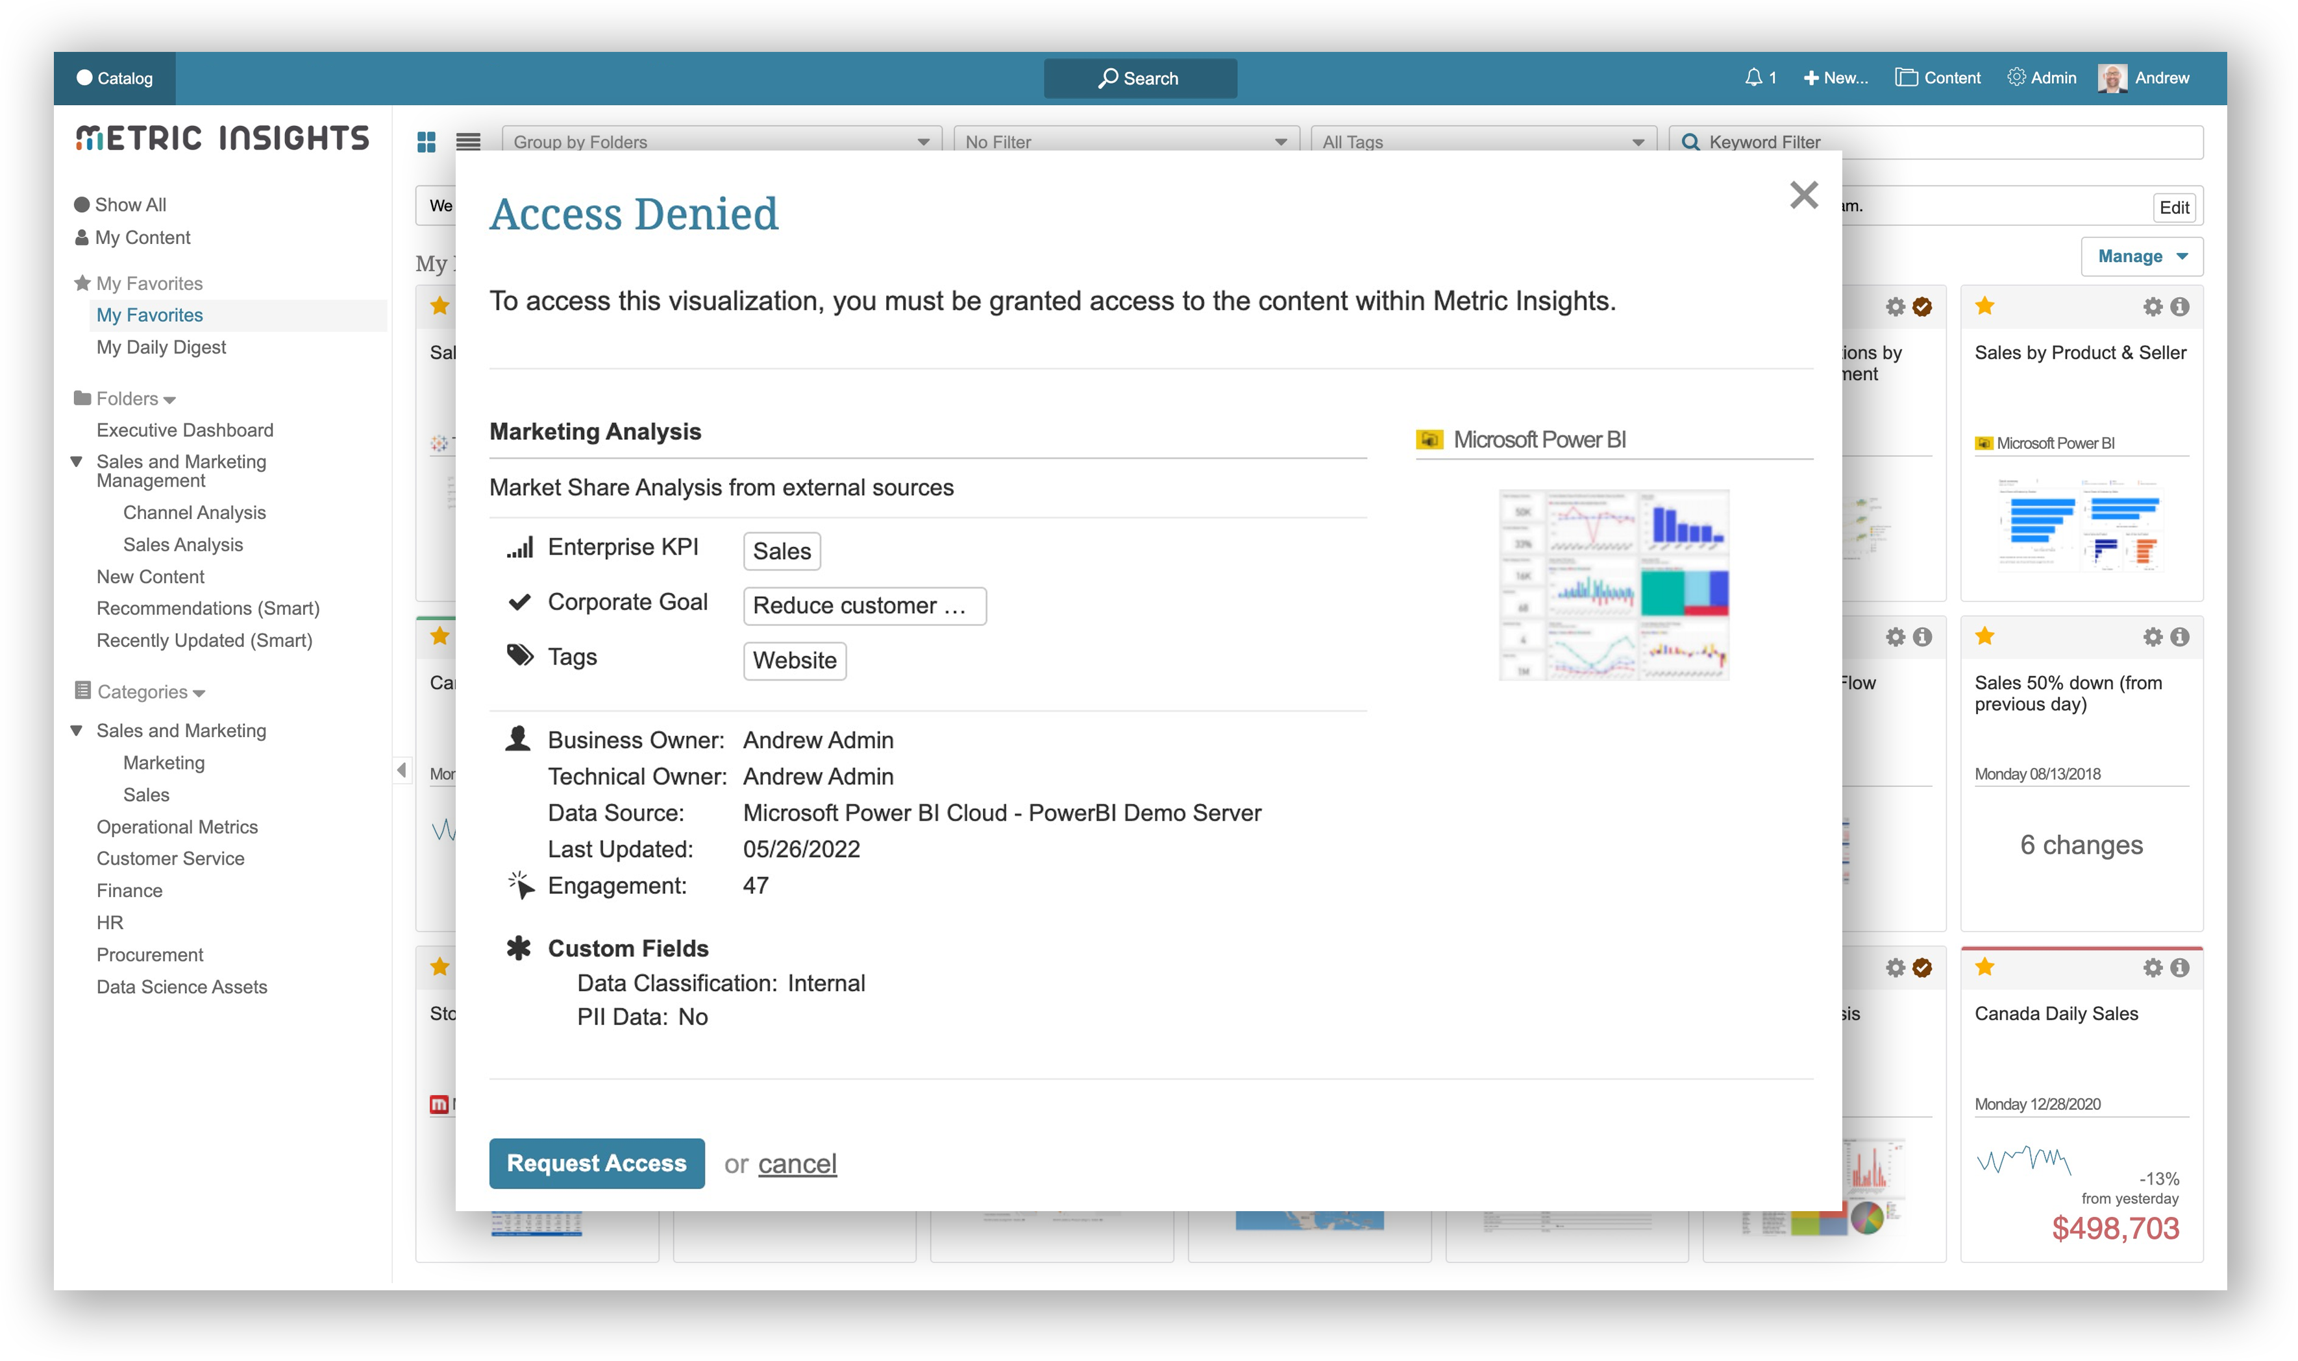Select the Marketing category
The image size is (2298, 1361).
pos(164,762)
